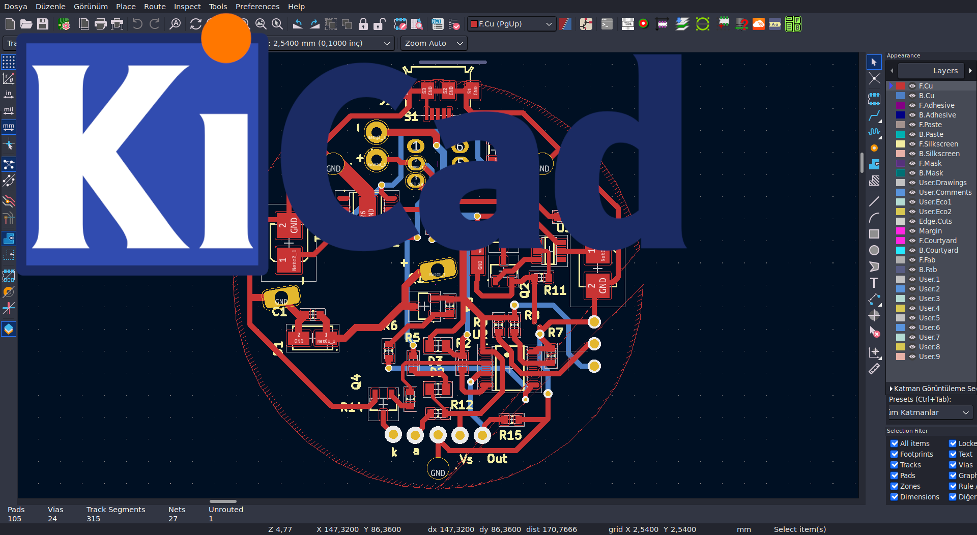Select the Add Filled Zone tool
This screenshot has width=977, height=535.
click(874, 164)
